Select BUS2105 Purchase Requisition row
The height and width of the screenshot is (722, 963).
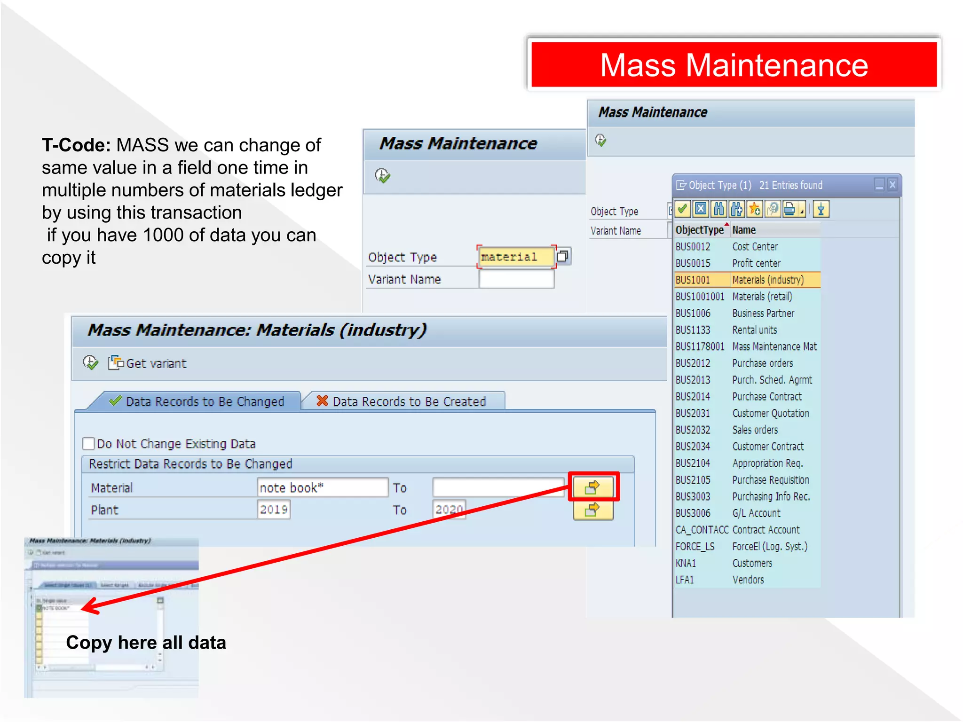(747, 480)
